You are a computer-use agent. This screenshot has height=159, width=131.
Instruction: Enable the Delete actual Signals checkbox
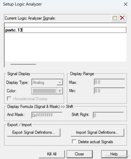click(x=74, y=142)
